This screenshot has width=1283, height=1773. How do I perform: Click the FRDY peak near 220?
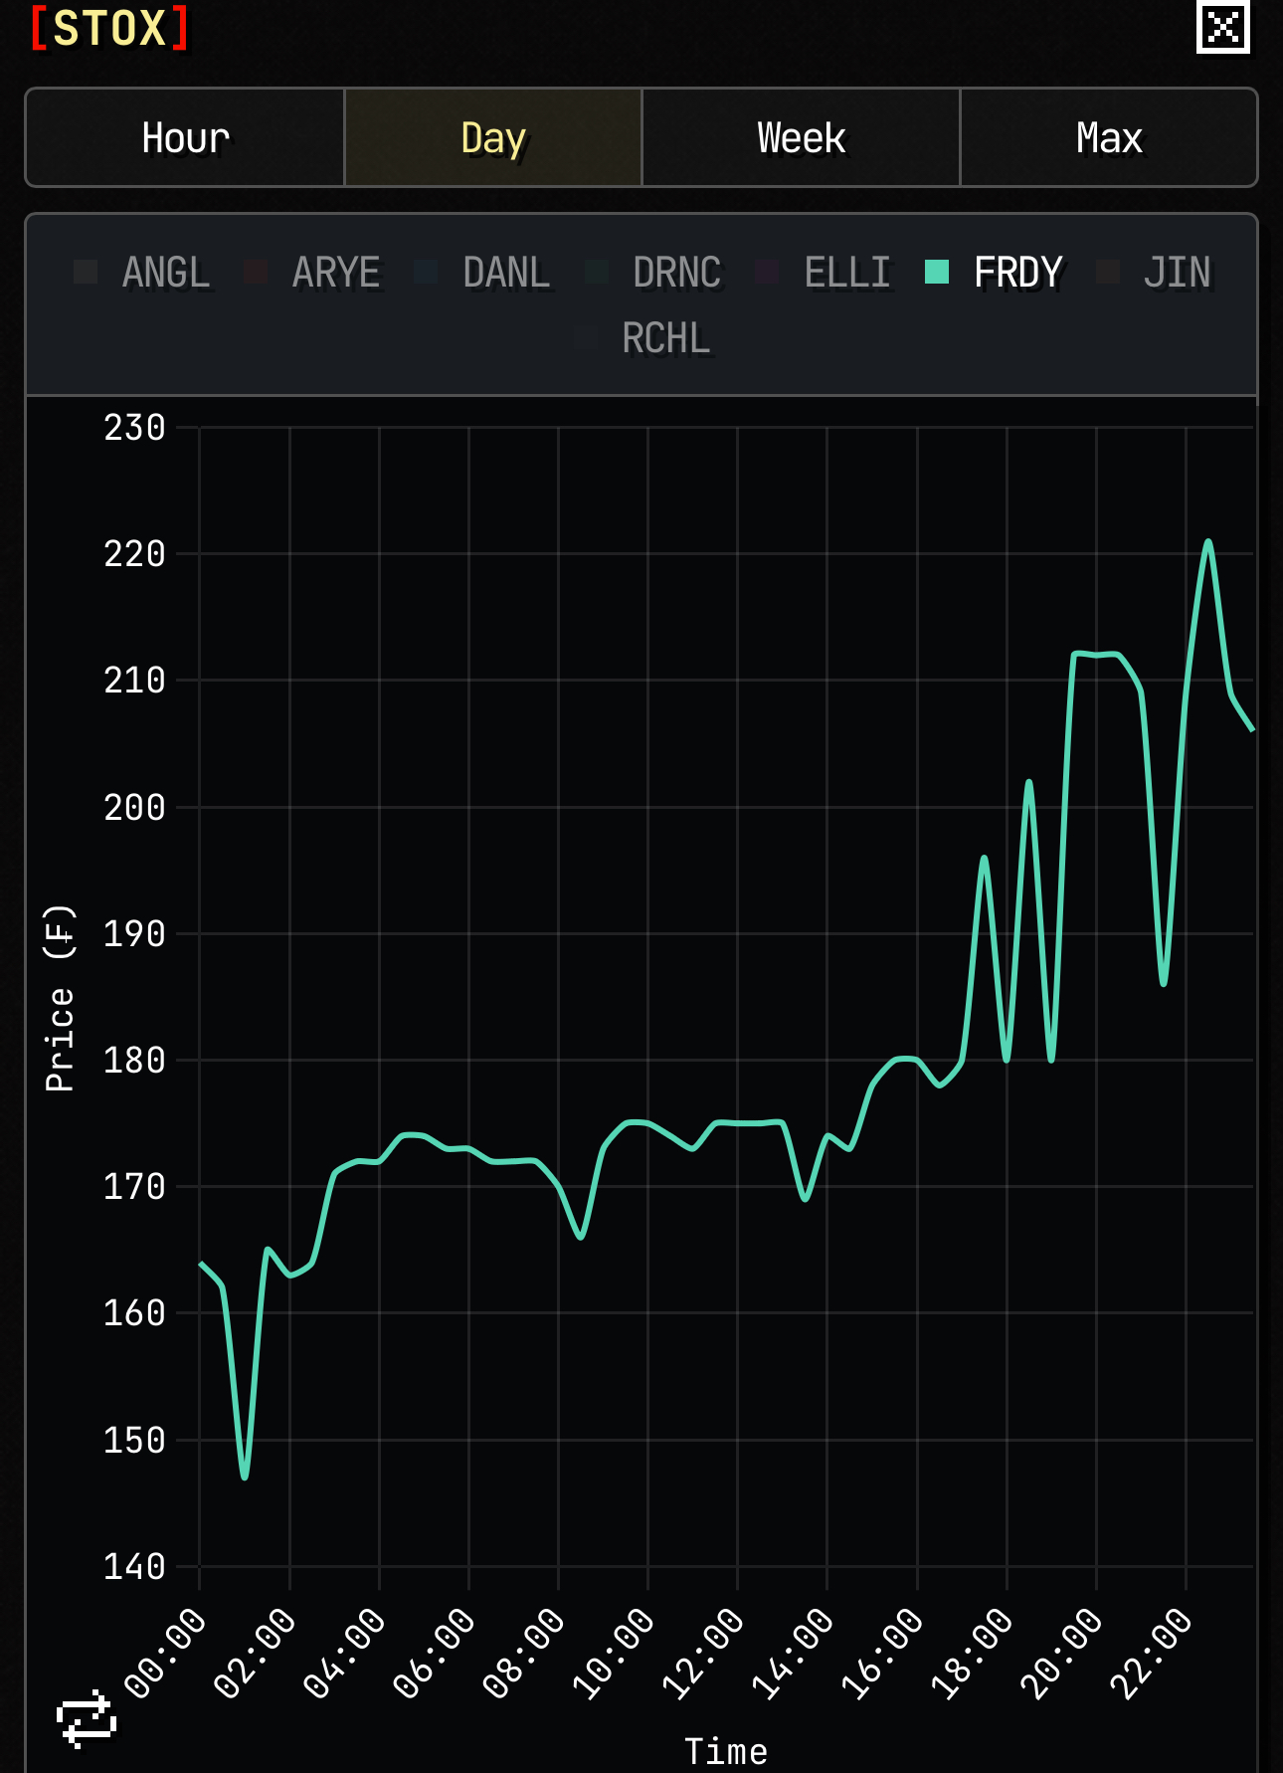[x=1208, y=542]
